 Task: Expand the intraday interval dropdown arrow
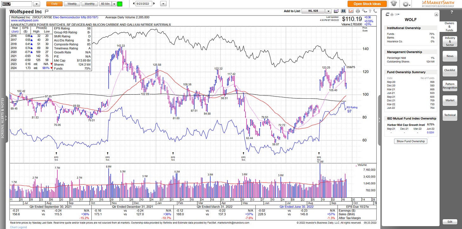pyautogui.click(x=114, y=4)
